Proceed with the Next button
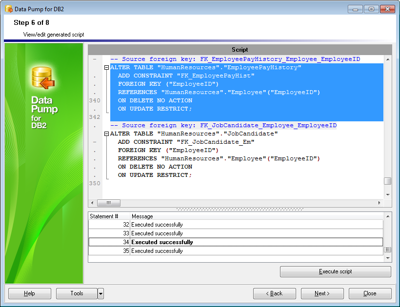 (322, 293)
